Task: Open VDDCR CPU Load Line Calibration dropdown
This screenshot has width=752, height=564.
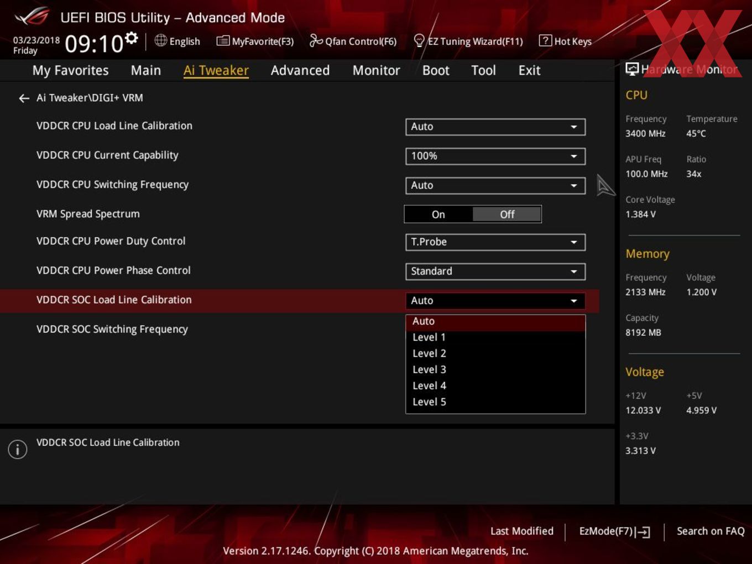Action: [495, 127]
